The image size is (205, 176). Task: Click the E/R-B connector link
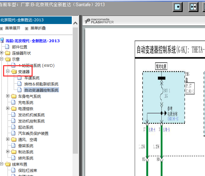tap(167, 130)
